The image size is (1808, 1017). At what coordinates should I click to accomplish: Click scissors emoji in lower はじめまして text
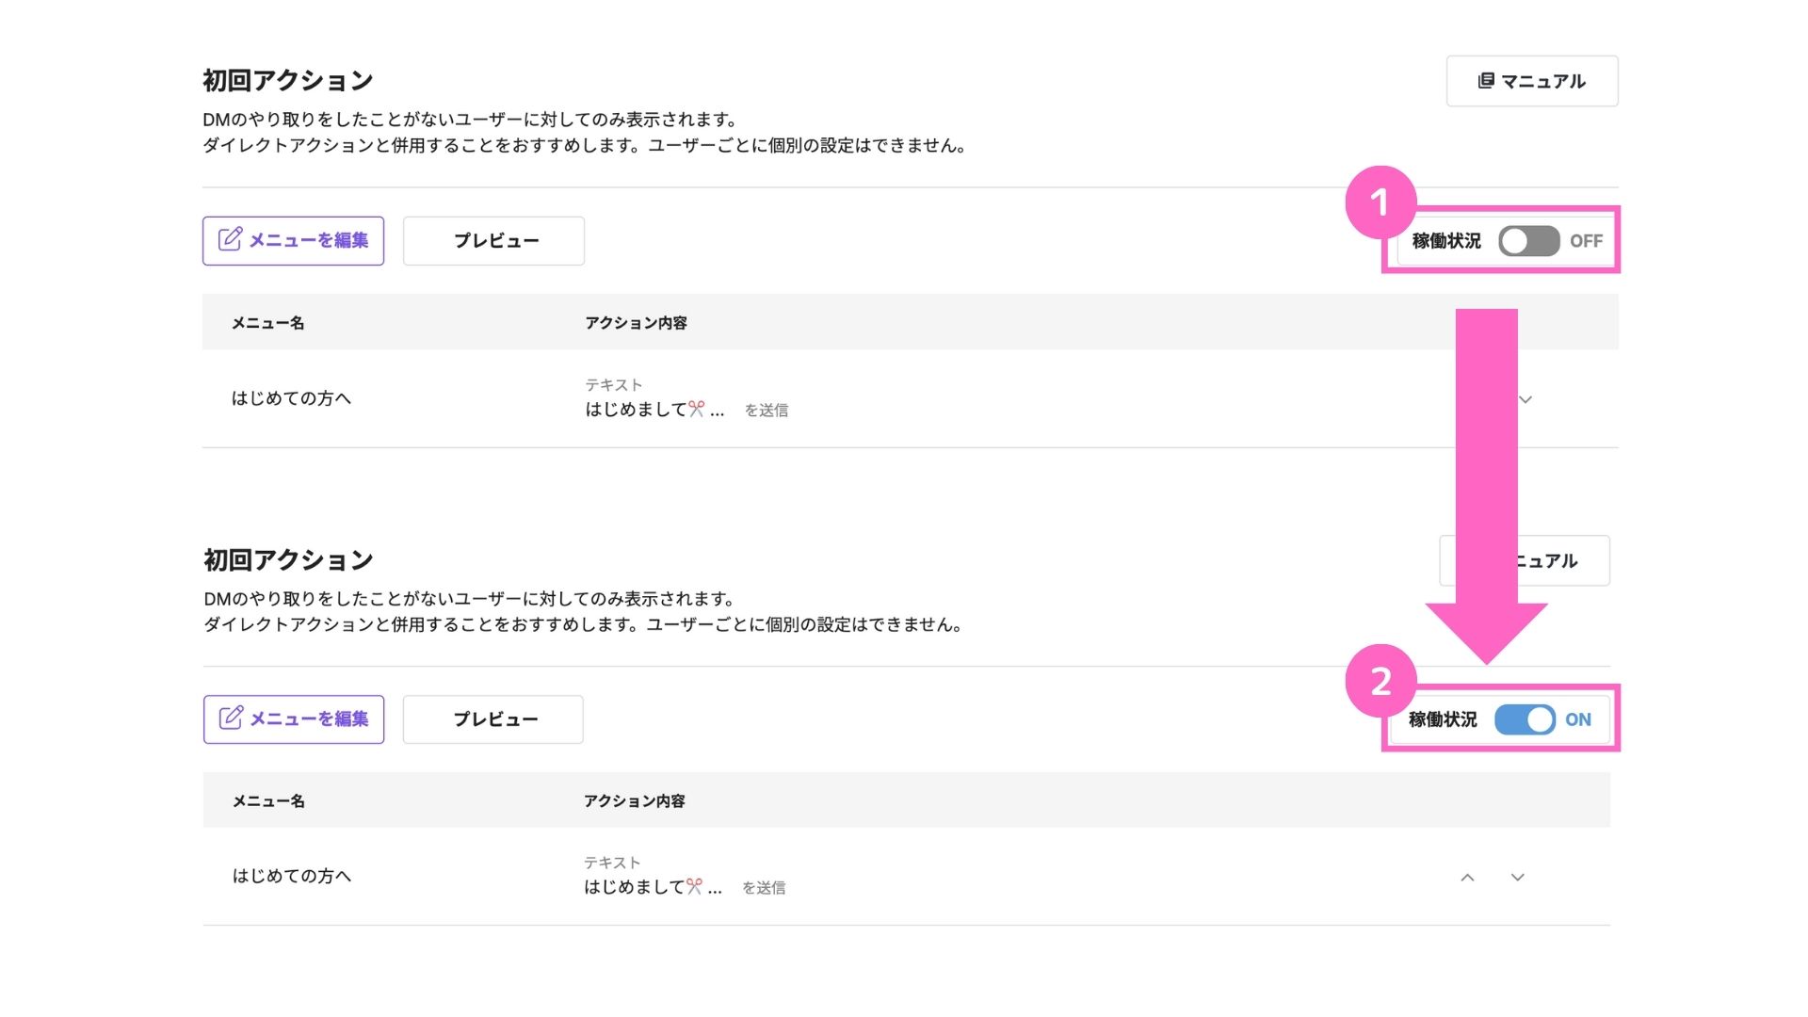point(694,886)
